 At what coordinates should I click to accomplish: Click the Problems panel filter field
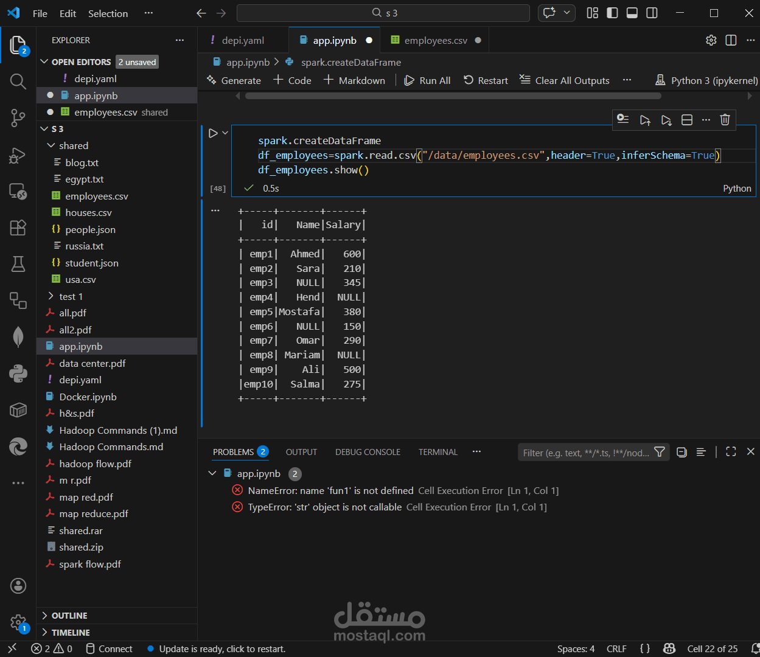(584, 452)
